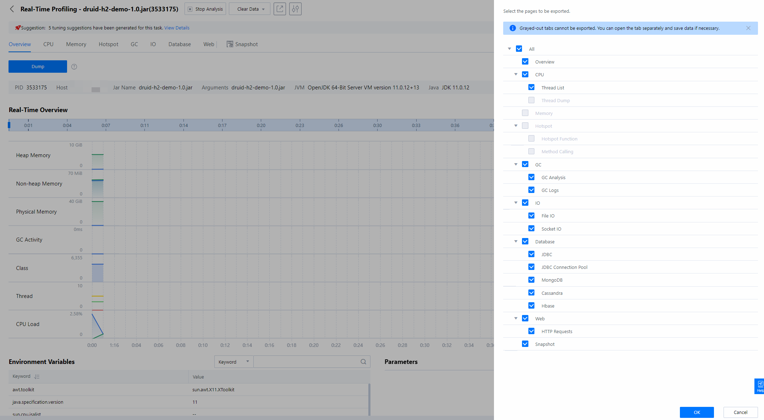The image size is (764, 420).
Task: Click the Stop Analysis square icon
Action: [x=190, y=9]
